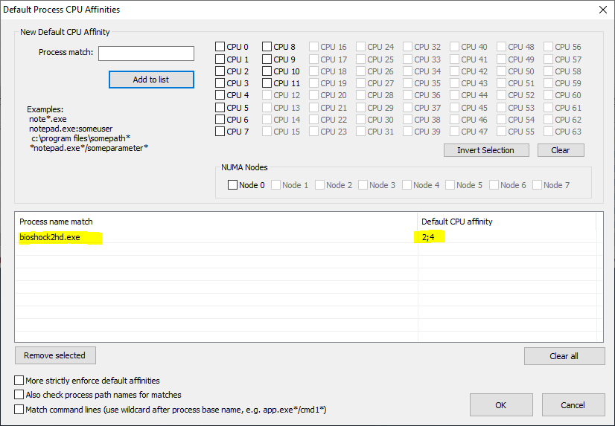
Task: Check the CPU 8 checkbox
Action: pos(267,47)
